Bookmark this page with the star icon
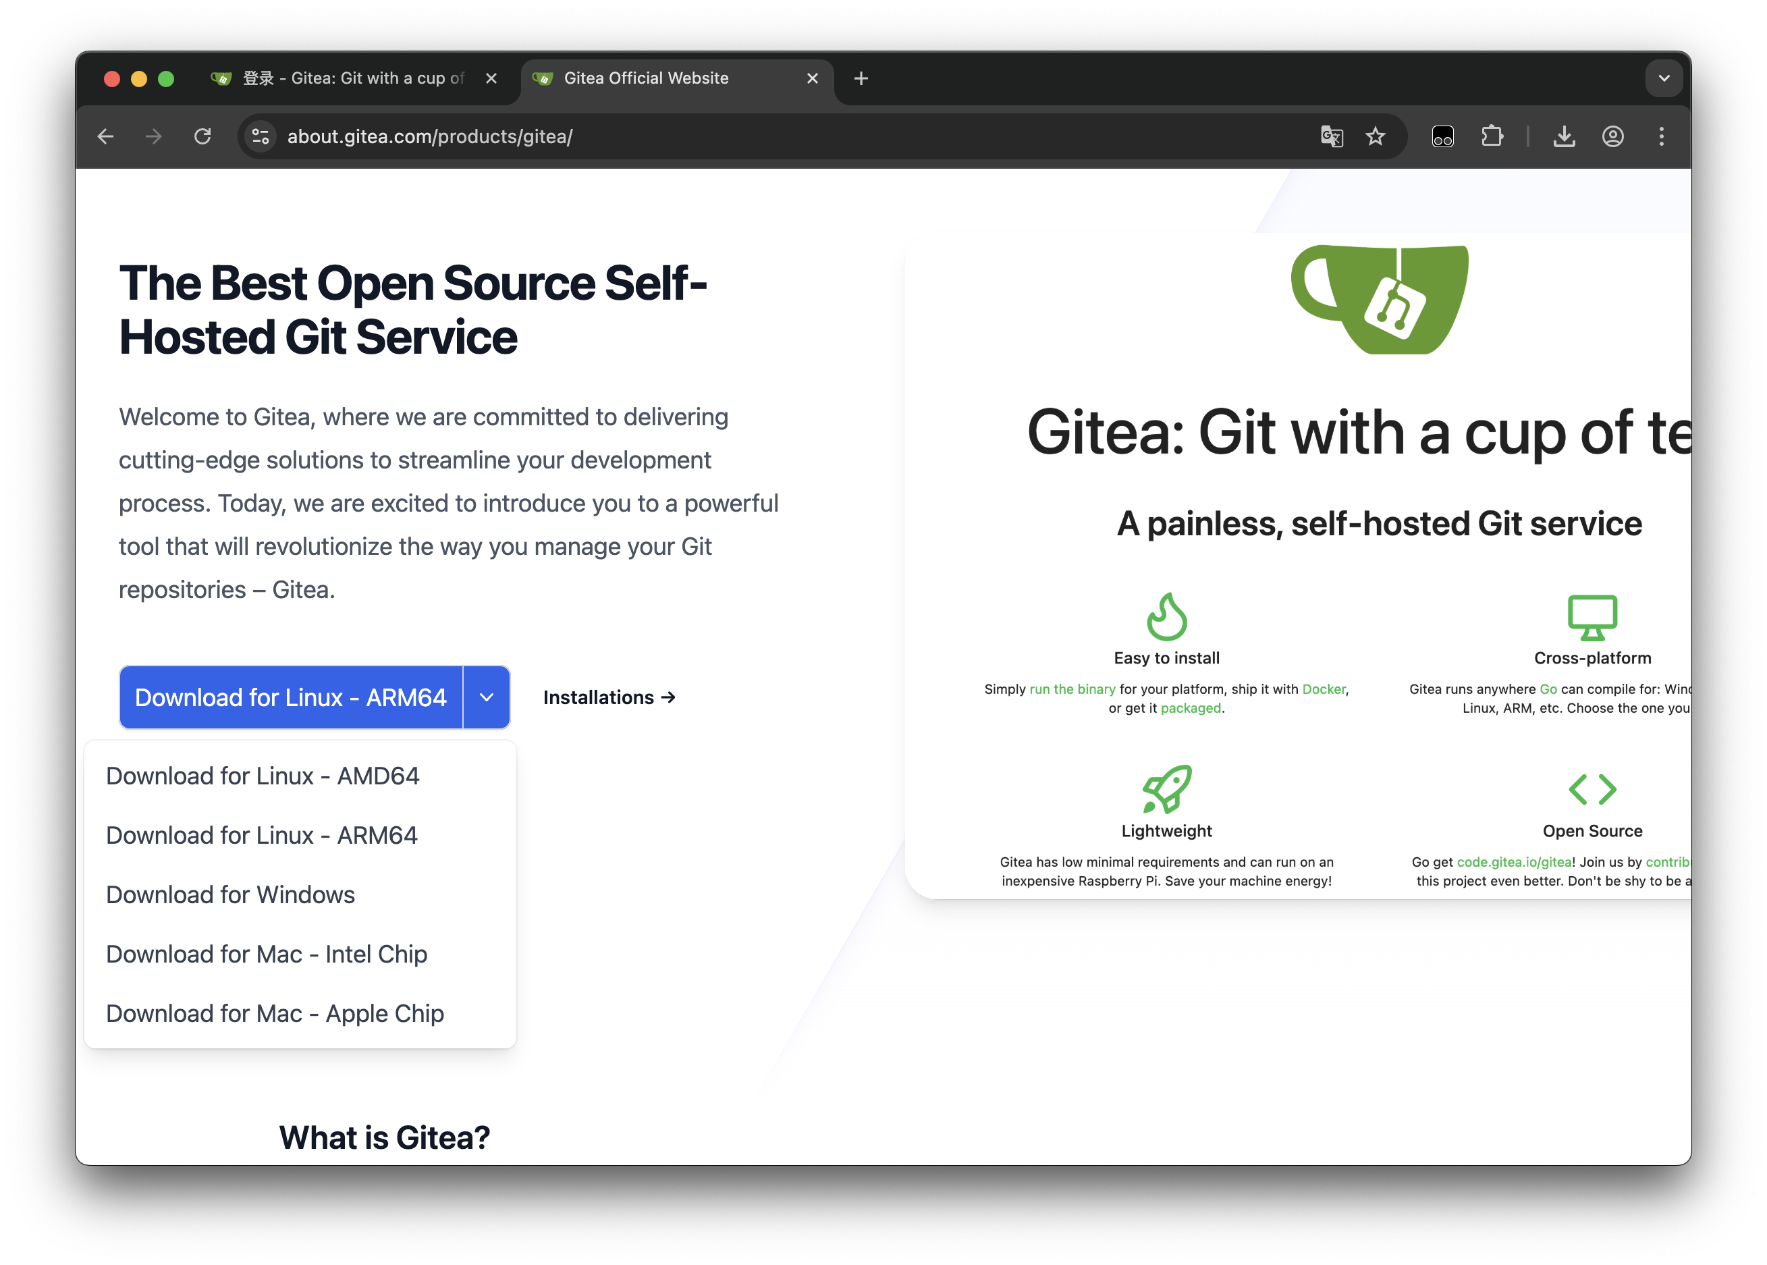 coord(1376,136)
